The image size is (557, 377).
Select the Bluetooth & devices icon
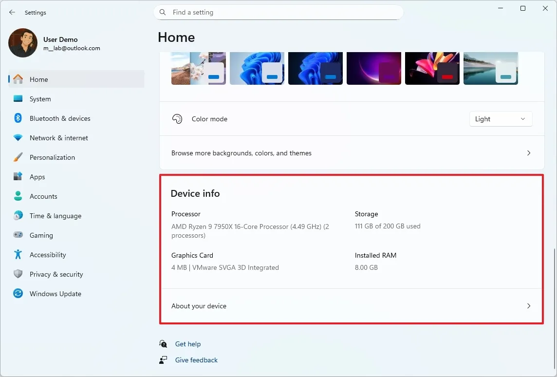pyautogui.click(x=18, y=118)
